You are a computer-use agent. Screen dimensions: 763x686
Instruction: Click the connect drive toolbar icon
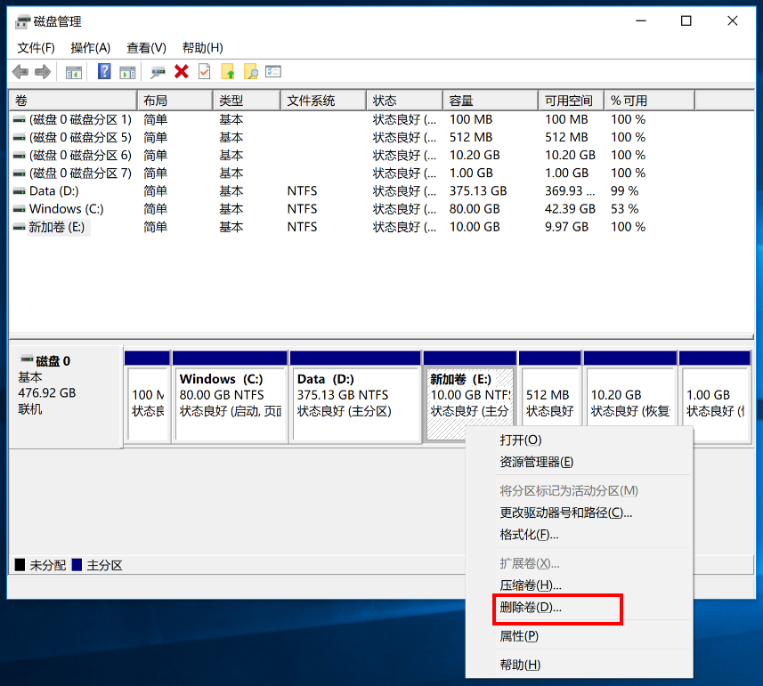click(158, 72)
